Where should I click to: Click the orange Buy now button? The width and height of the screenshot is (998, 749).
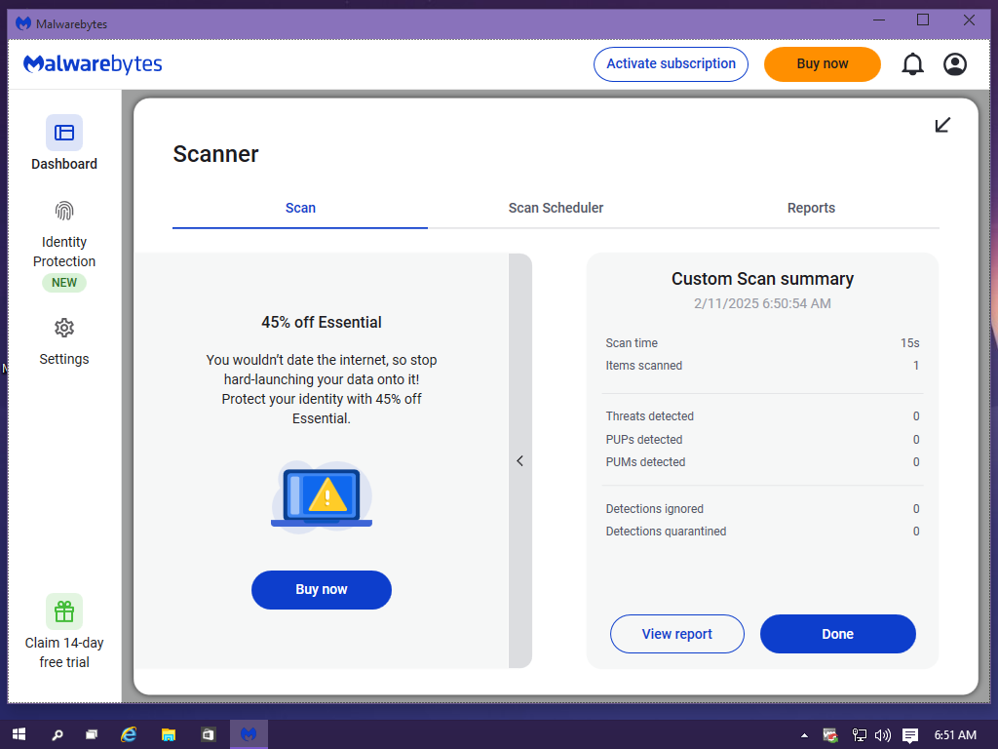(823, 64)
